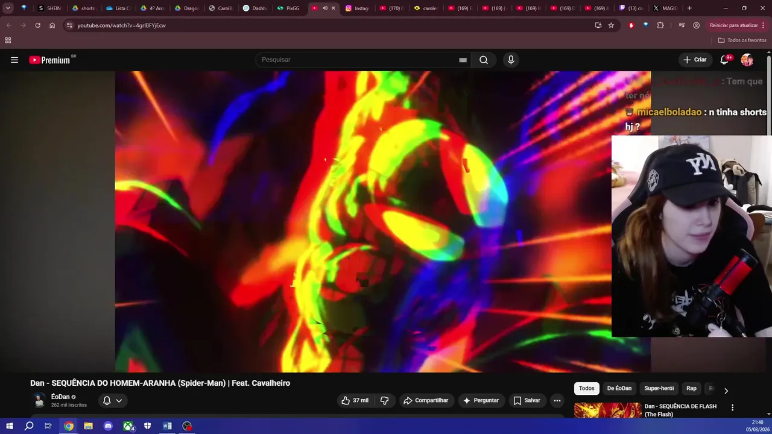
Task: Open SEQUÊNCIA DE FLASH thumbnail
Action: [607, 410]
